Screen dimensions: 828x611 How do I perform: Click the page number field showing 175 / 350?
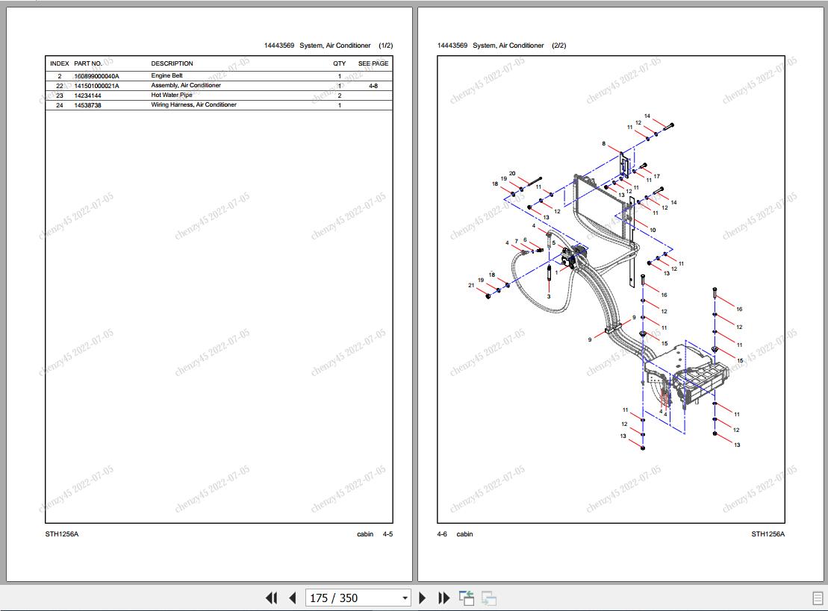351,598
